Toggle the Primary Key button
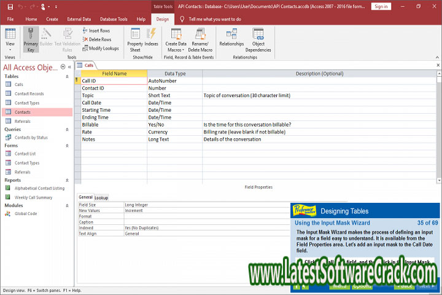The height and width of the screenshot is (295, 442). point(31,39)
